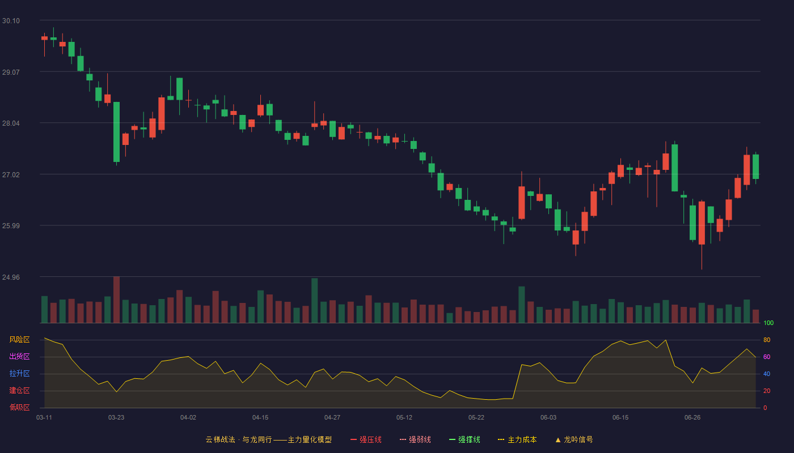Click the 出货区 zone label
The image size is (794, 453).
click(x=19, y=357)
